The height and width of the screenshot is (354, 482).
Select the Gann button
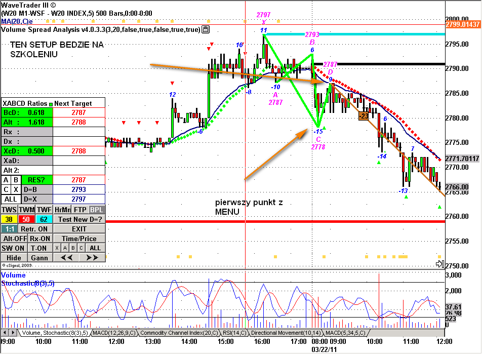pyautogui.click(x=39, y=258)
